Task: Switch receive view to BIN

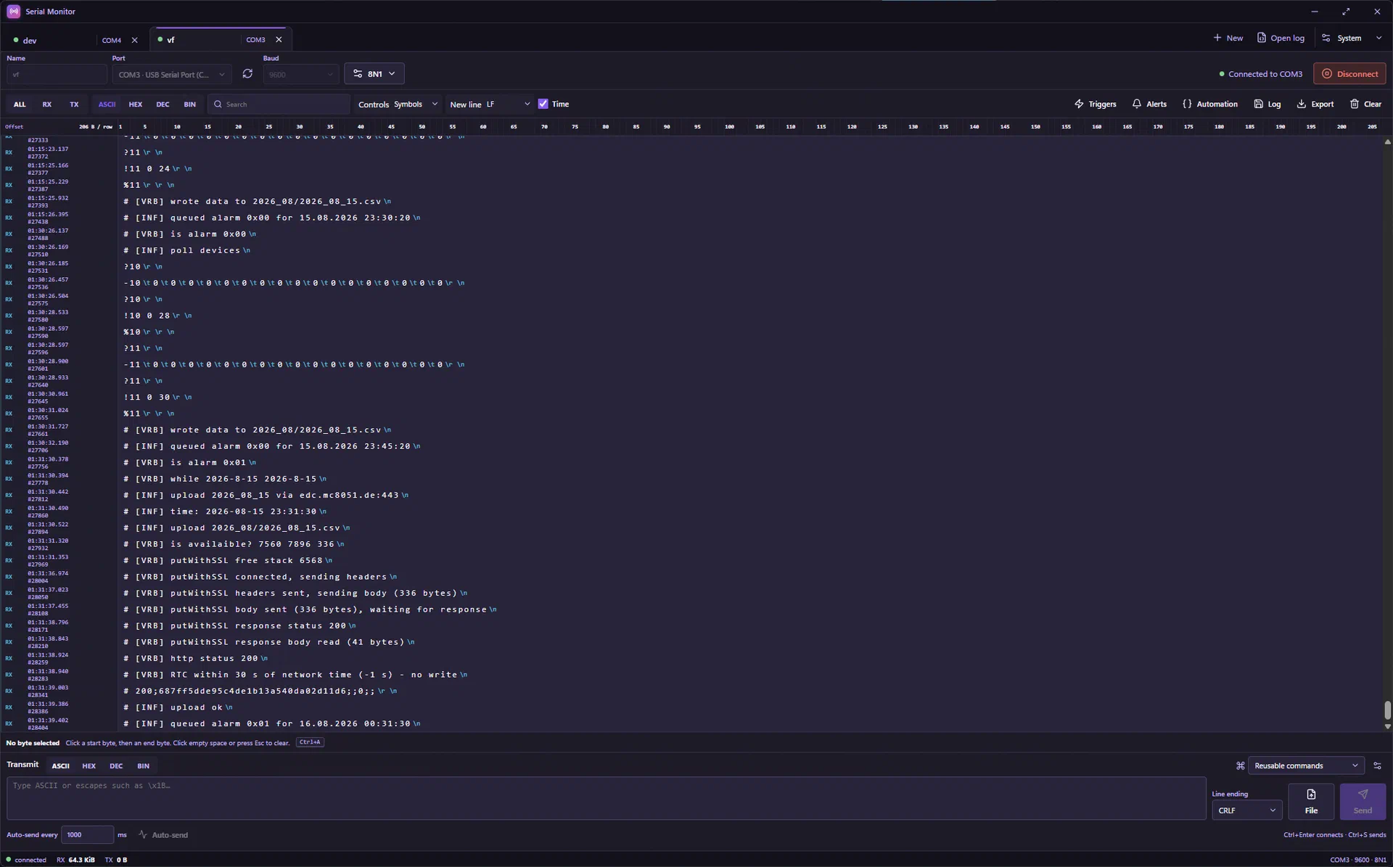Action: coord(189,104)
